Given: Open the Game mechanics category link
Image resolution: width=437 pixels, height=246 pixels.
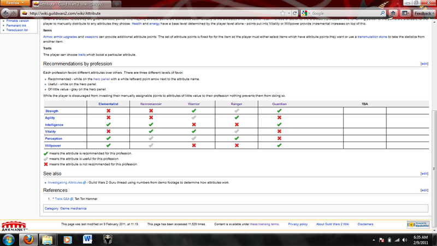Looking at the screenshot, I should pyautogui.click(x=73, y=208).
